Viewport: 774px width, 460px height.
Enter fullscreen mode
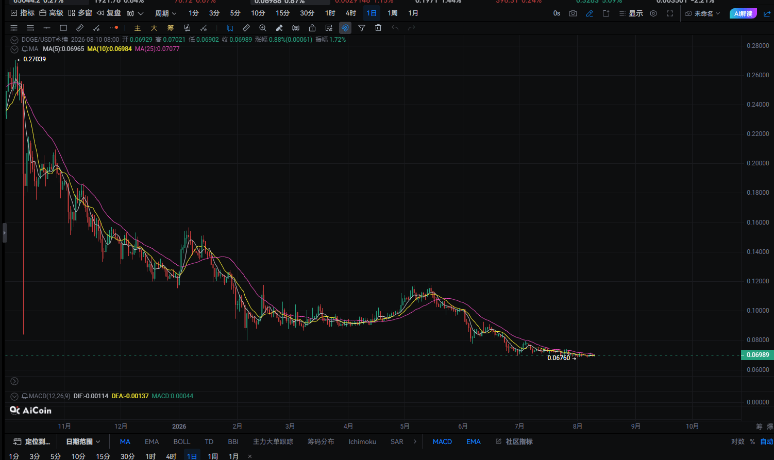(x=670, y=13)
